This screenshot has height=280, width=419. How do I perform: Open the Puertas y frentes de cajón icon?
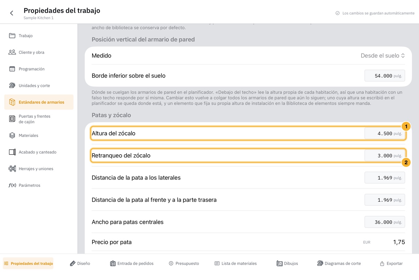(x=12, y=119)
